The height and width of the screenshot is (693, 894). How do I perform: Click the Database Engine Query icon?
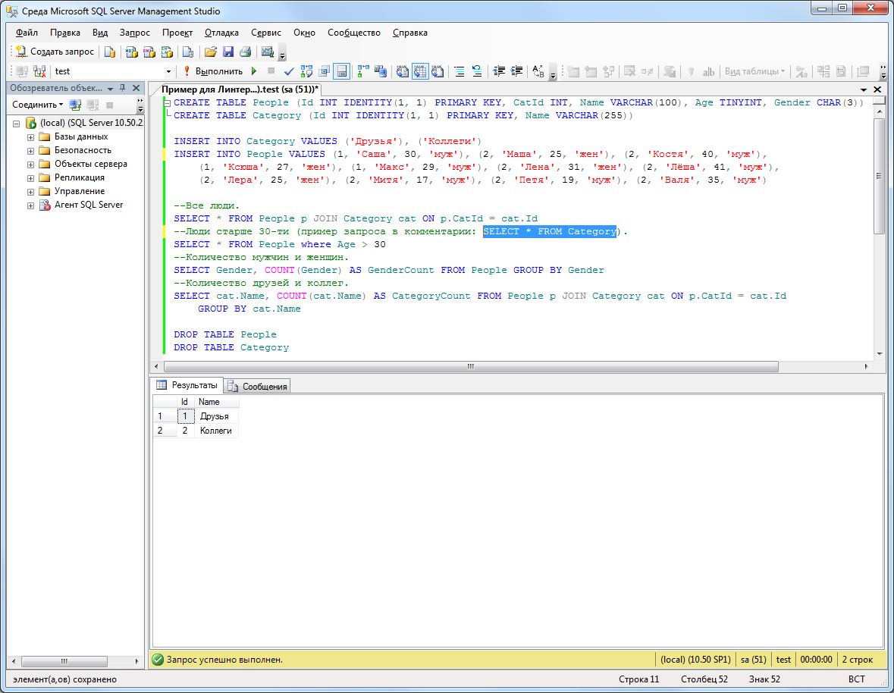pyautogui.click(x=110, y=52)
